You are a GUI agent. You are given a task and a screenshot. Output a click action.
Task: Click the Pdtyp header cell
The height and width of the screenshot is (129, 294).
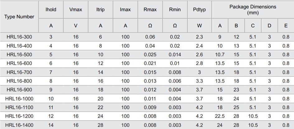[x=199, y=10]
